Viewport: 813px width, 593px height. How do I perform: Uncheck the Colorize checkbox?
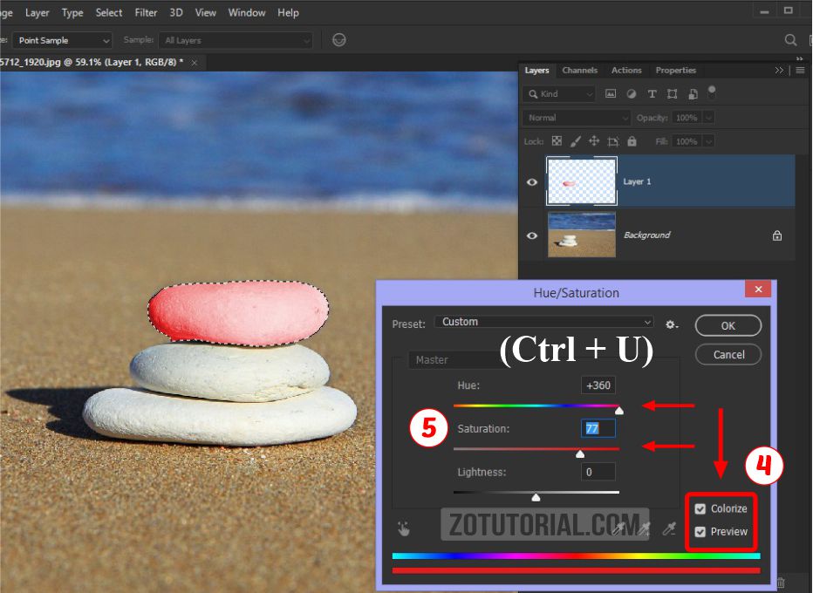pyautogui.click(x=700, y=509)
